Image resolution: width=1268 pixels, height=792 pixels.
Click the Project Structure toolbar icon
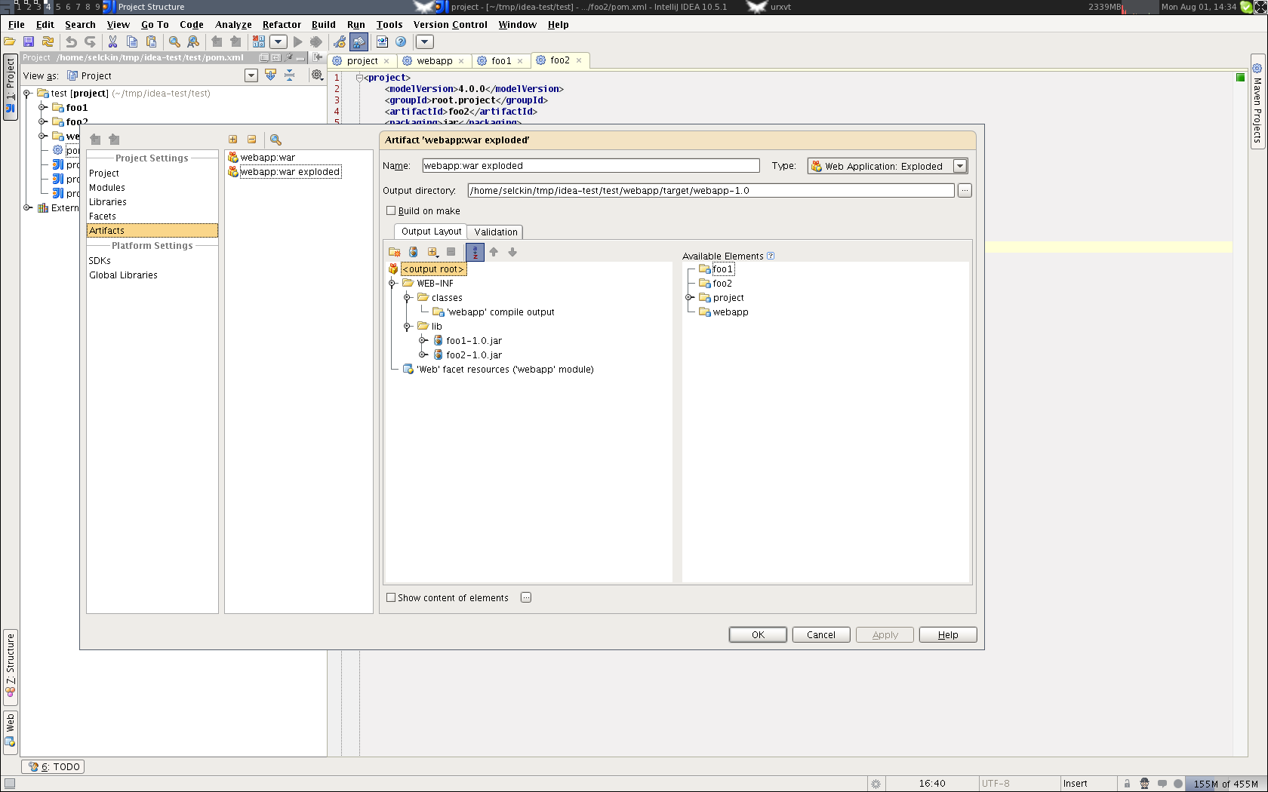coord(359,42)
